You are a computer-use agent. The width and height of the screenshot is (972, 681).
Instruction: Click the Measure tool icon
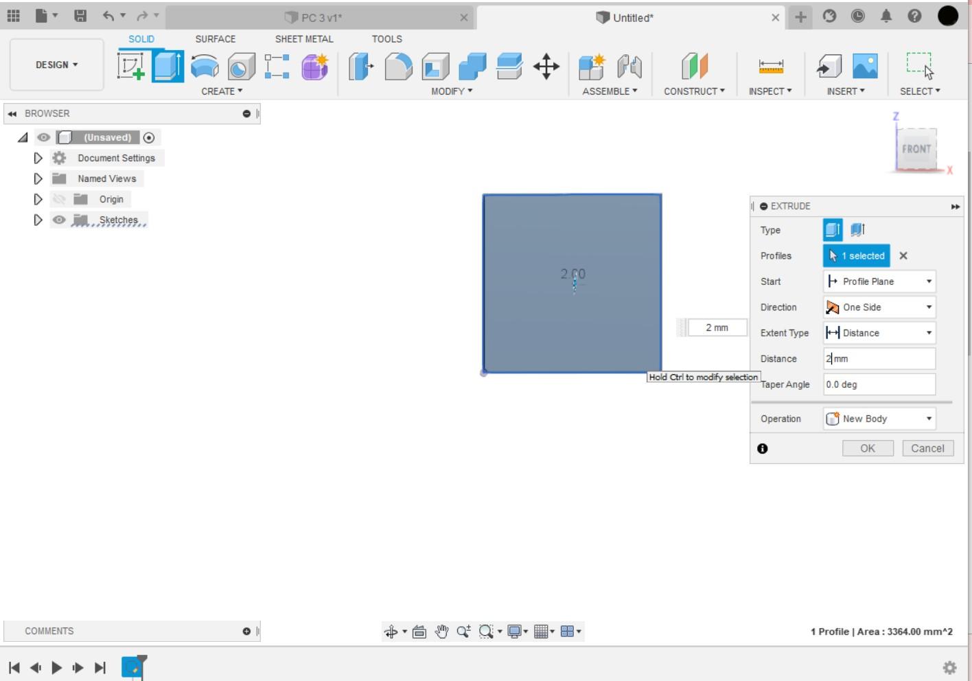coord(771,67)
